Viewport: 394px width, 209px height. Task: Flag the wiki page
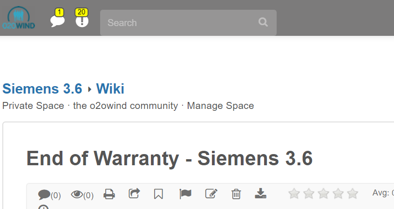click(x=185, y=194)
